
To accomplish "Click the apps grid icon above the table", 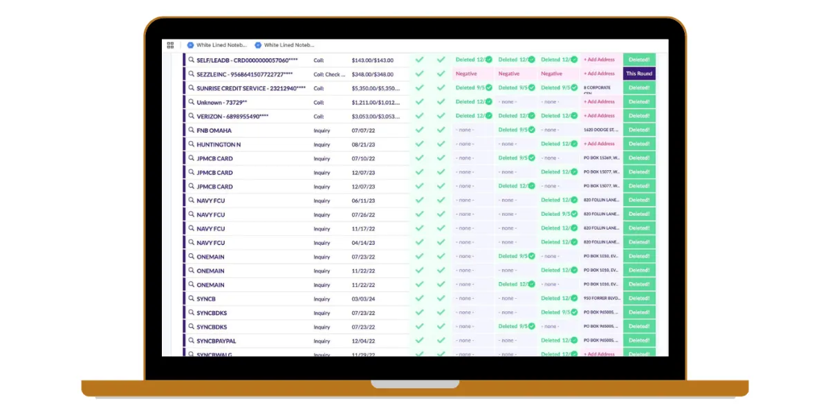I will click(170, 45).
